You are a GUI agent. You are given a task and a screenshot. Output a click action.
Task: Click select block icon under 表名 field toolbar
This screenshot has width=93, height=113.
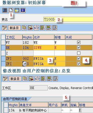[x=49, y=28]
